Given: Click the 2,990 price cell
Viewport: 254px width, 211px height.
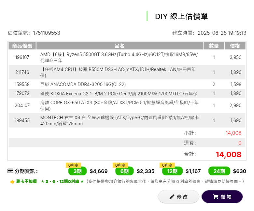Looking at the screenshot, I should pyautogui.click(x=235, y=105).
